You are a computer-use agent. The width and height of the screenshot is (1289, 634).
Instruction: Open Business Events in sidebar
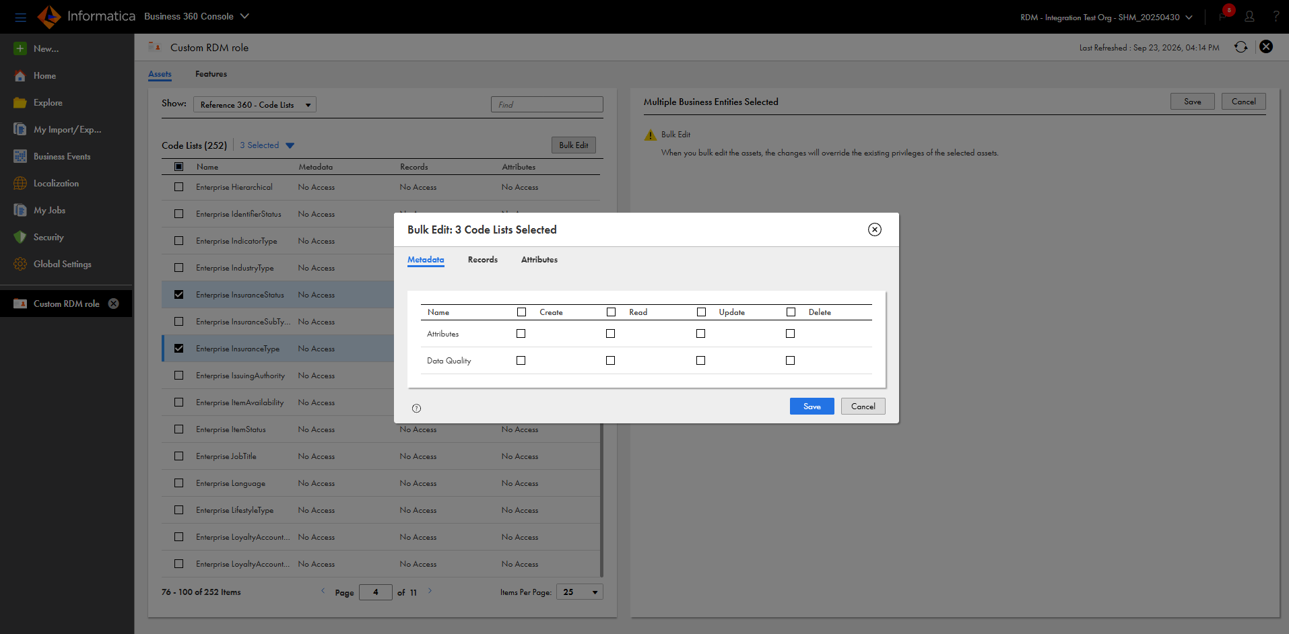coord(62,156)
